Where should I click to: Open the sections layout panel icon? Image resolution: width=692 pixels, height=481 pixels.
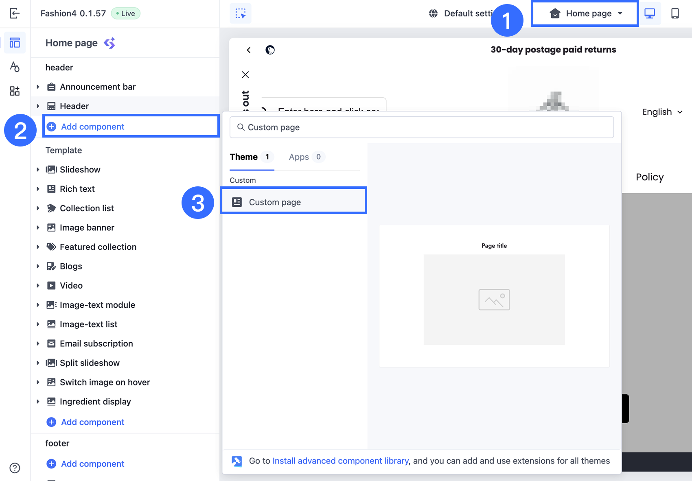point(15,43)
